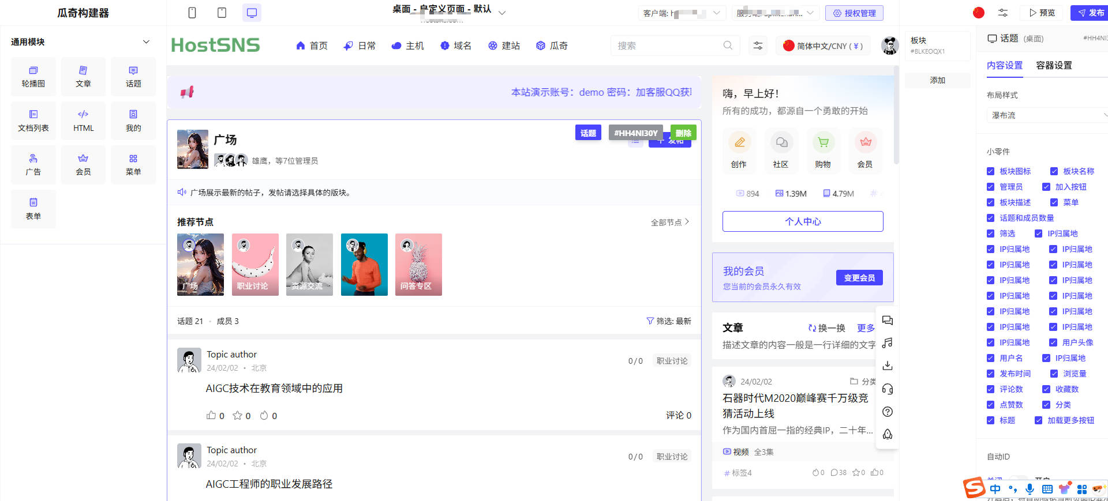1108x501 pixels.
Task: Uncheck the 板块图标 checkbox
Action: [x=990, y=171]
